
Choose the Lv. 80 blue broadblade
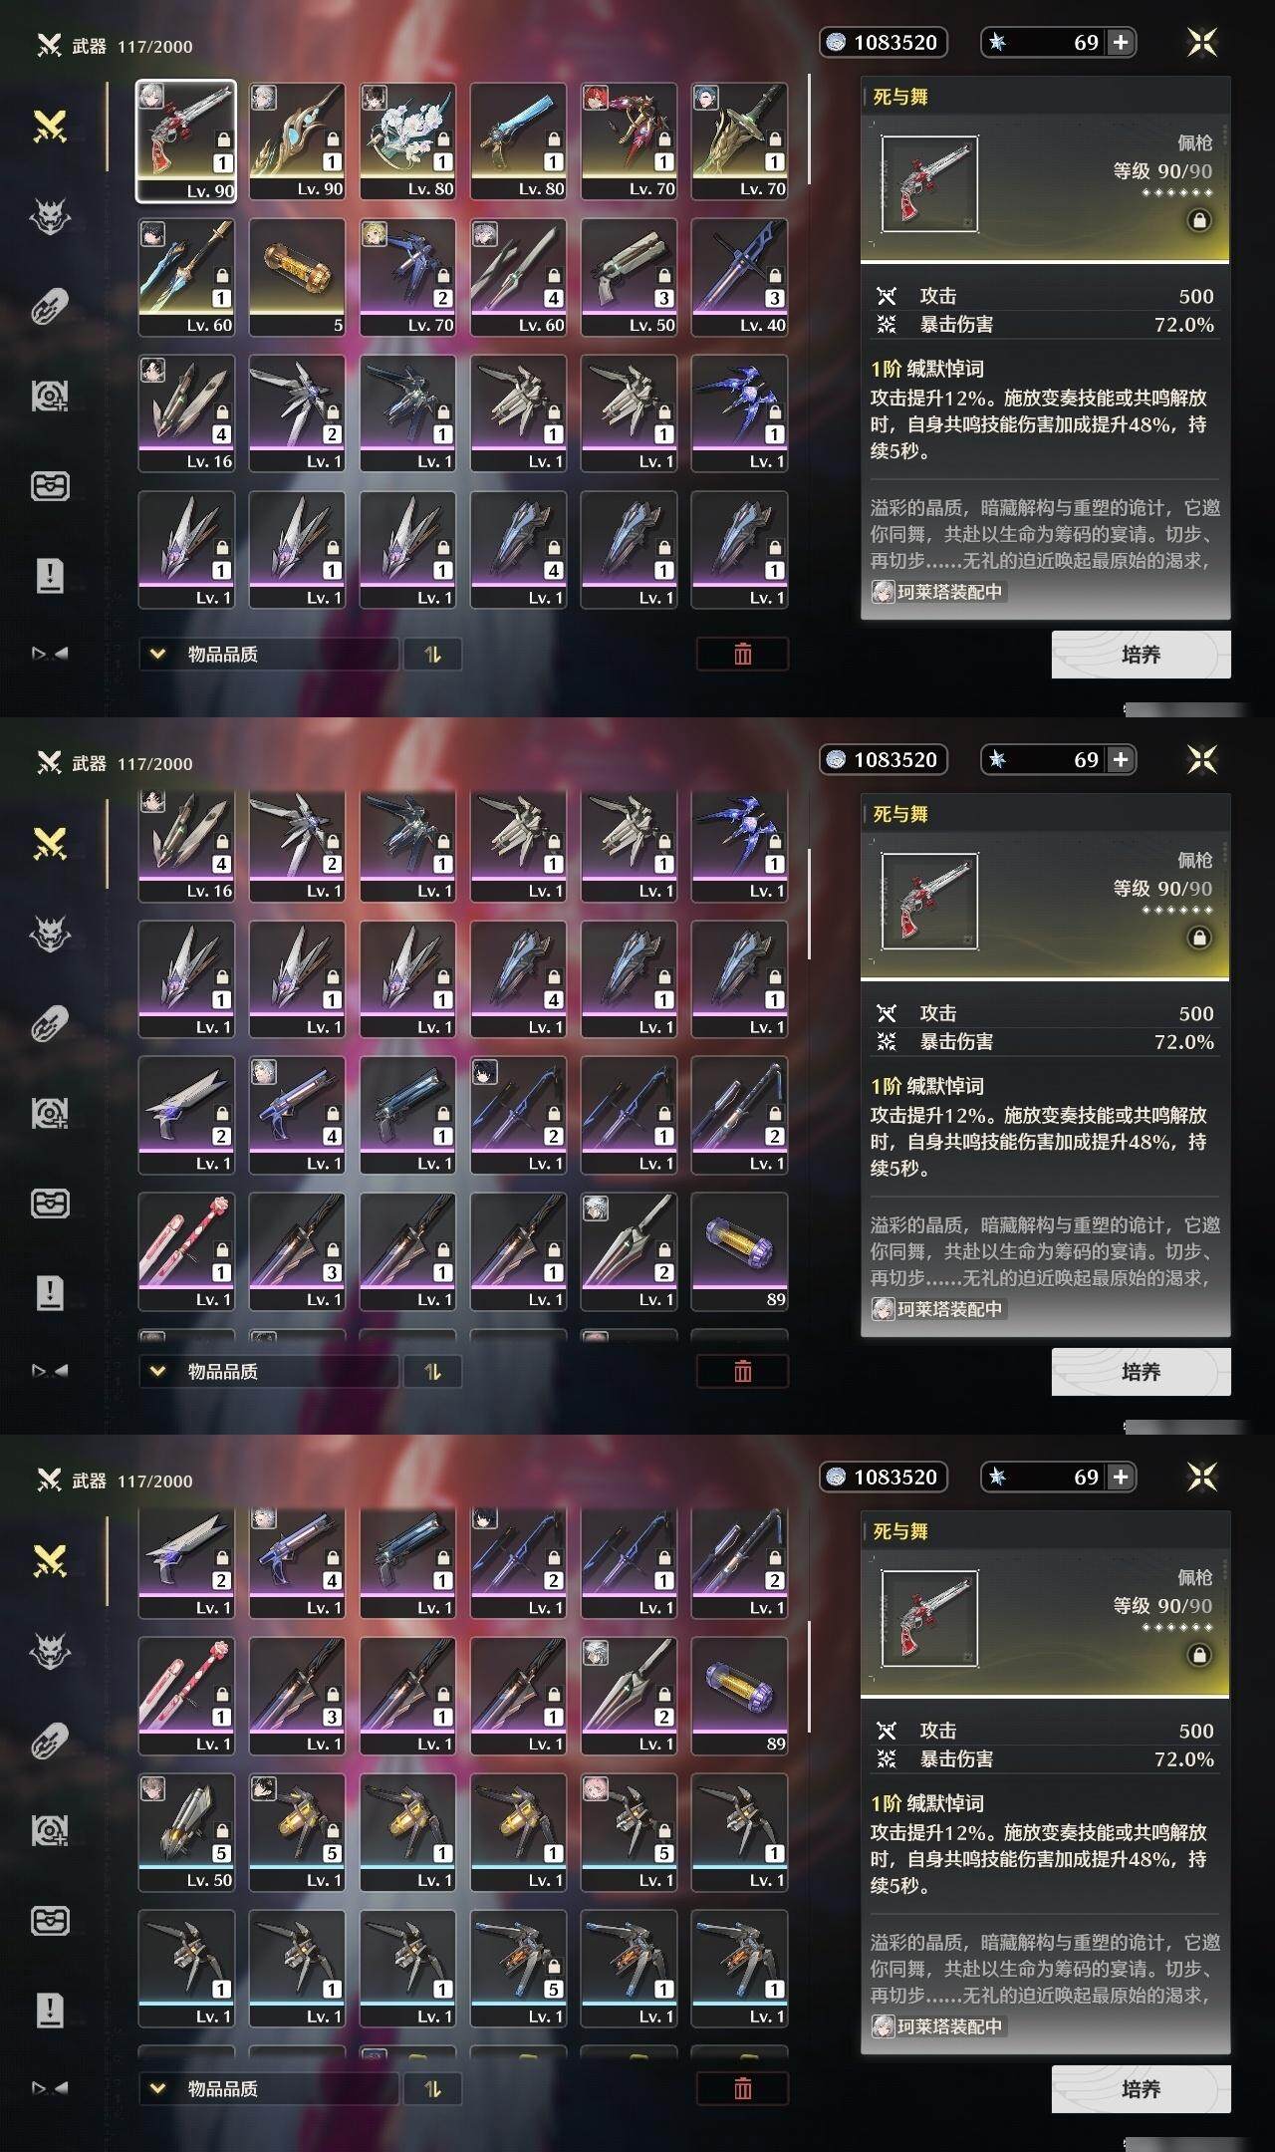click(518, 141)
